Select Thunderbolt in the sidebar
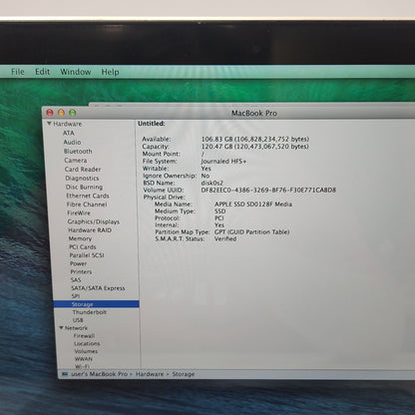This screenshot has width=415, height=415. (x=90, y=312)
